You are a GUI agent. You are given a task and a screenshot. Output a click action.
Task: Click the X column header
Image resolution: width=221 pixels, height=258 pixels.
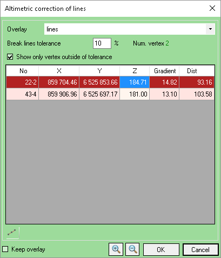[59, 71]
